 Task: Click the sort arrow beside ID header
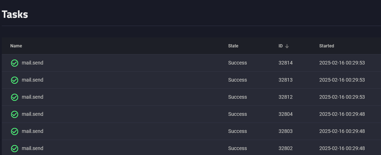287,46
